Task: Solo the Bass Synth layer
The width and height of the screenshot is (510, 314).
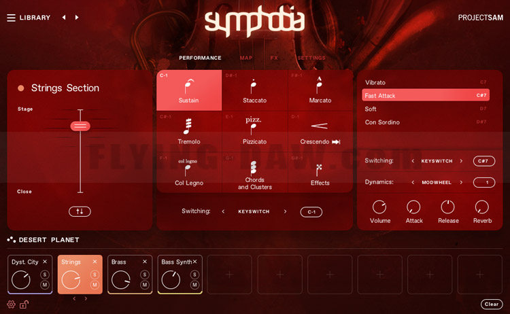Action: [x=194, y=275]
